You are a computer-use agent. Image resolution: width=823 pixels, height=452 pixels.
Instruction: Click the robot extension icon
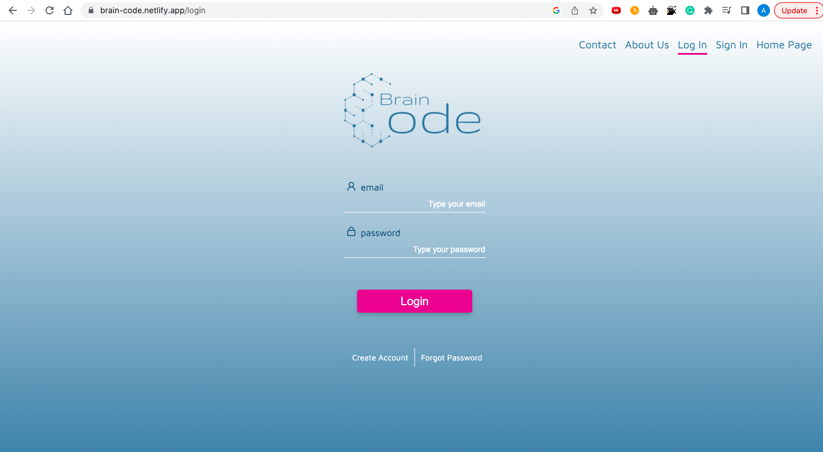pyautogui.click(x=653, y=10)
